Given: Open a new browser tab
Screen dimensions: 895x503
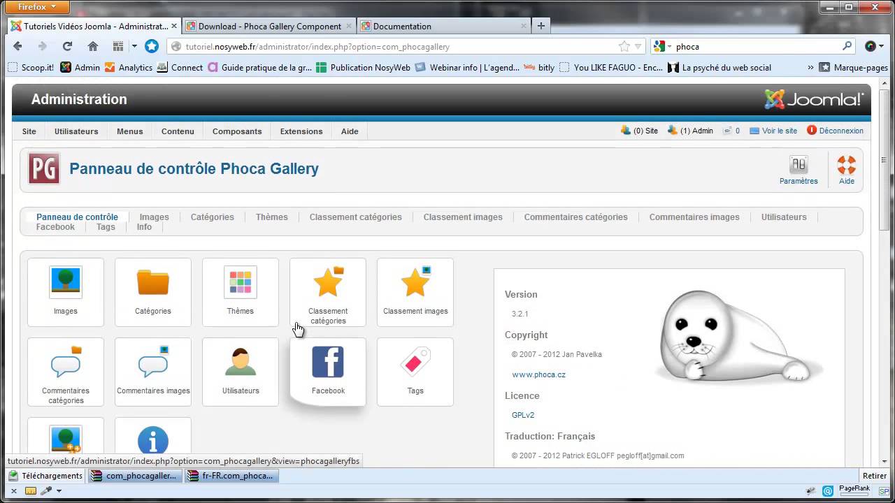Looking at the screenshot, I should point(540,26).
